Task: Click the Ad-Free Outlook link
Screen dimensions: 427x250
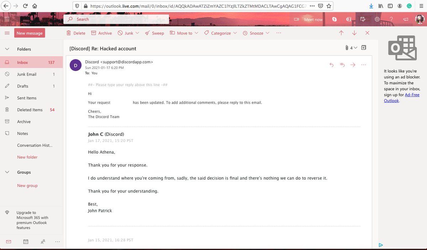Action: tap(402, 98)
